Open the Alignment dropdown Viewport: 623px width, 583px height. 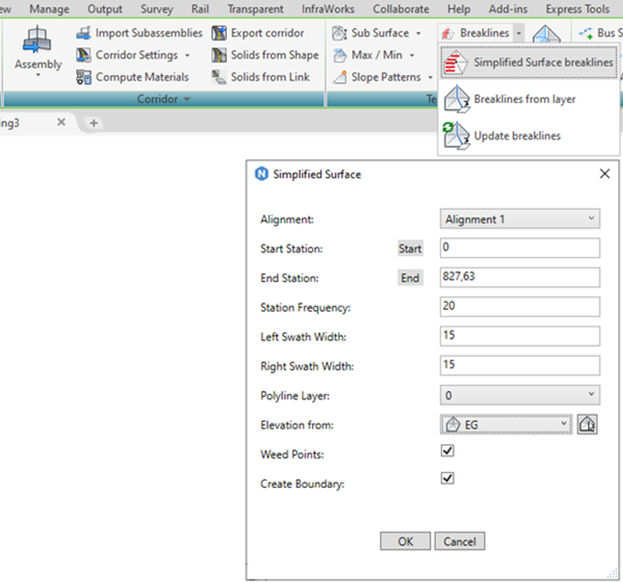[520, 219]
